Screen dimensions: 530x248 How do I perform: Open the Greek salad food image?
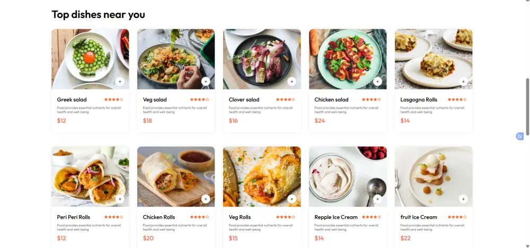[85, 56]
